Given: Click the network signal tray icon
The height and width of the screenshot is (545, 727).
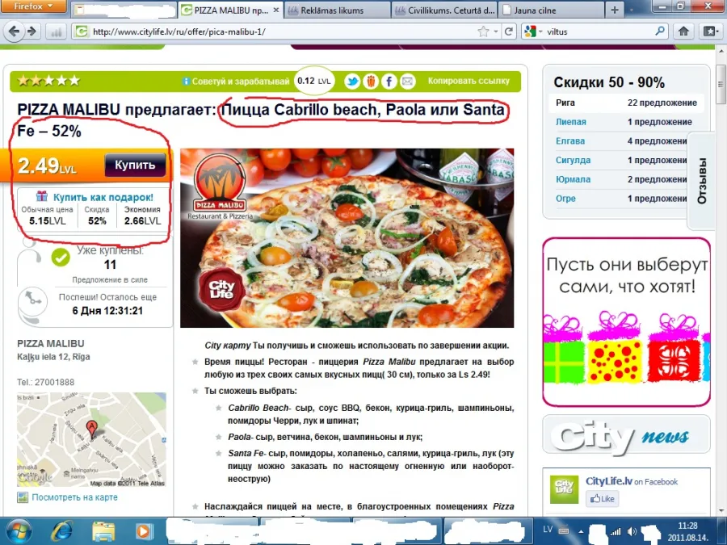Looking at the screenshot, I should point(616,531).
